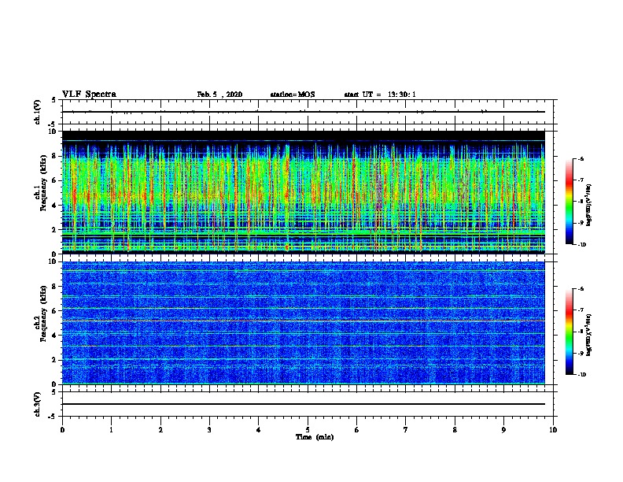This screenshot has height=482, width=623.
Task: Click the "-5" tick on ch.3(V) axis
Action: [53, 417]
